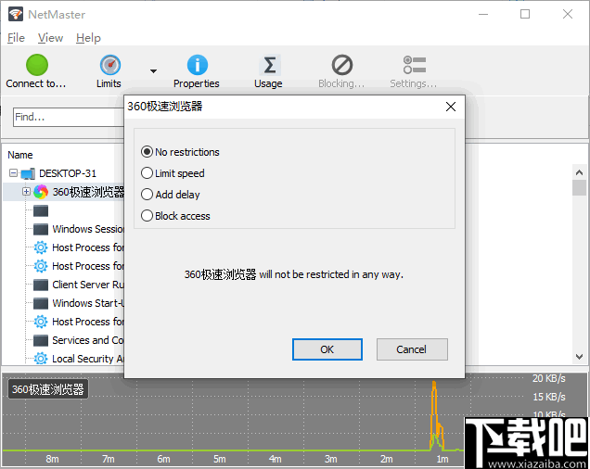The image size is (590, 469).
Task: Close the 360极速浏览器 dialog
Action: click(x=451, y=107)
